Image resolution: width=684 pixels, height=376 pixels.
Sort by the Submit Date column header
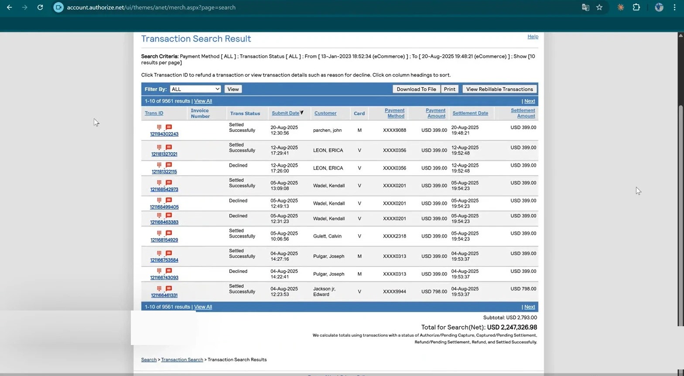coord(285,113)
